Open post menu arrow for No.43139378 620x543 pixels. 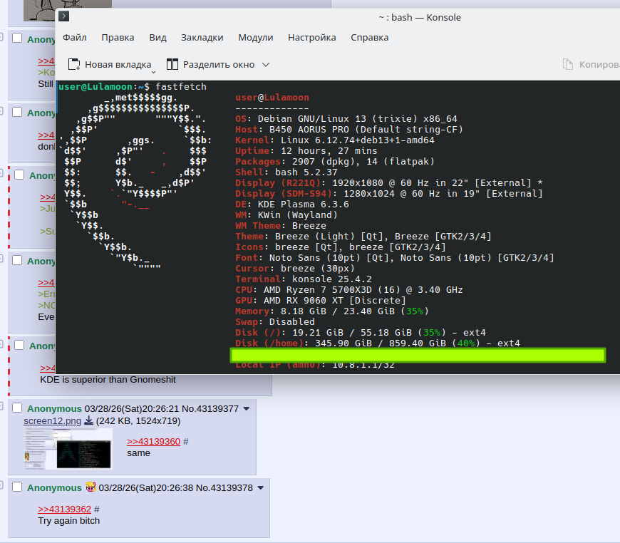coord(261,488)
